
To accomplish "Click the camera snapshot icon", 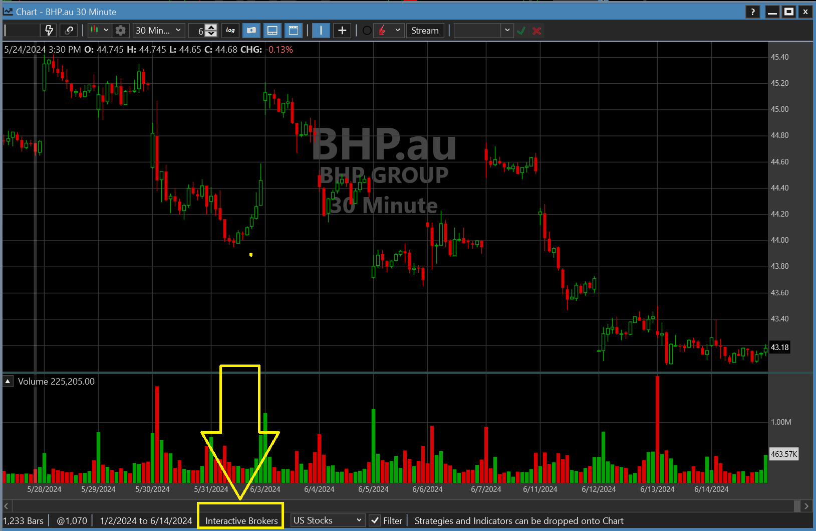I will pyautogui.click(x=251, y=31).
